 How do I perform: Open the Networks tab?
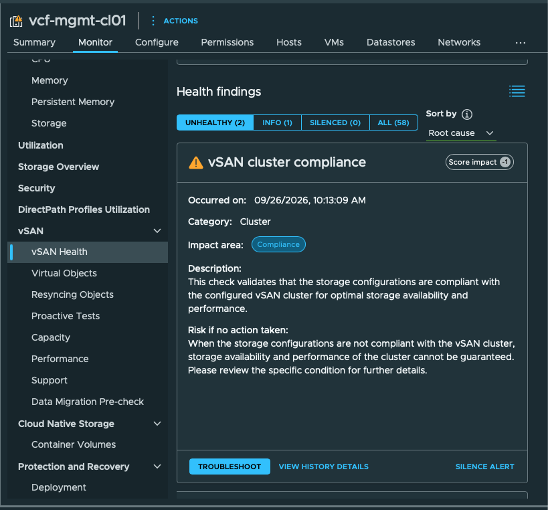459,42
